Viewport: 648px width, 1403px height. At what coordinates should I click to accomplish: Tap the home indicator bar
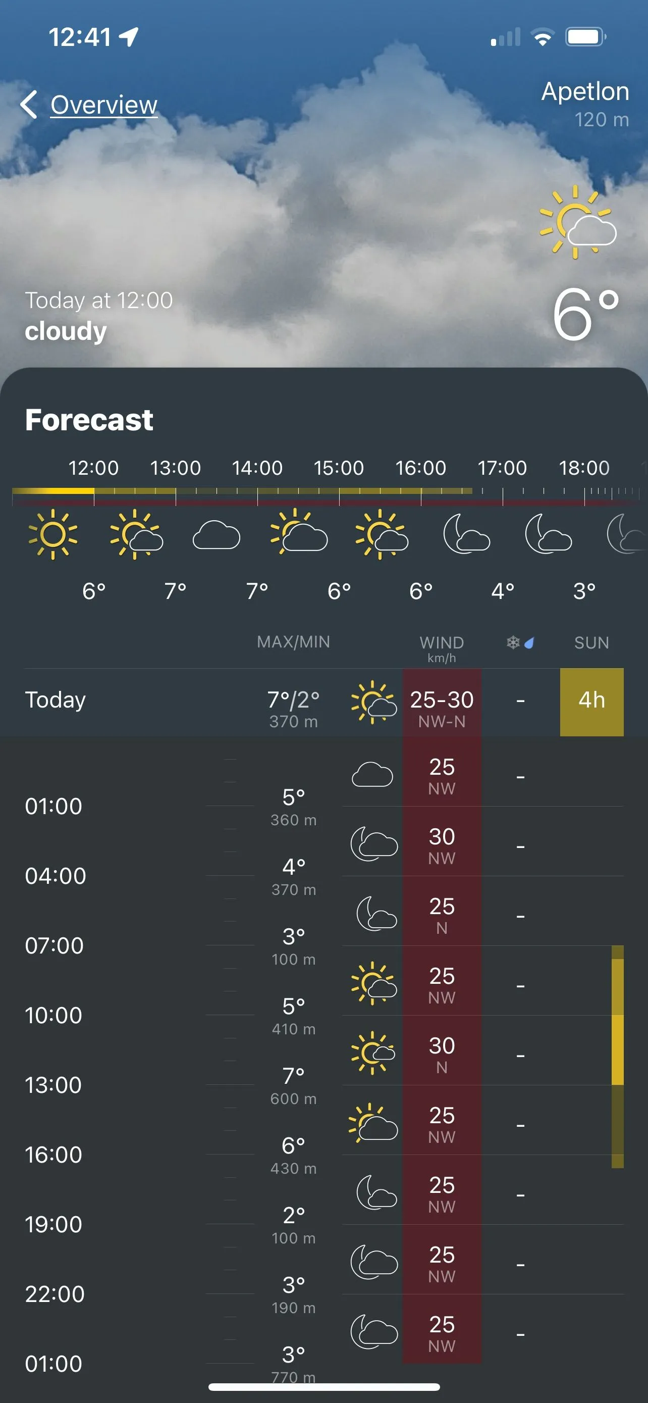[323, 1387]
